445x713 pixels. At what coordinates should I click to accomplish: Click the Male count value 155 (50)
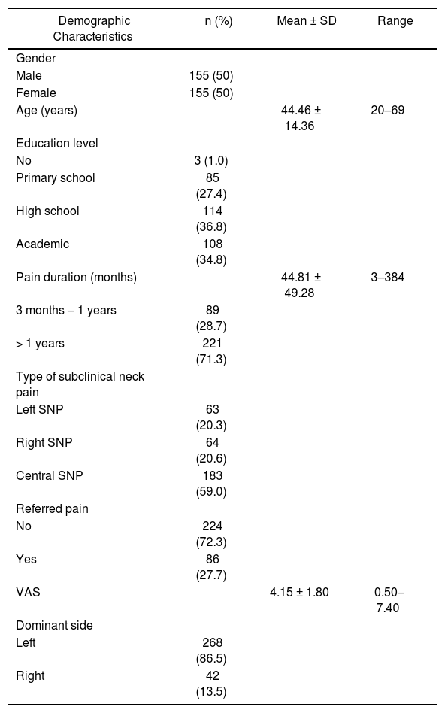click(211, 75)
